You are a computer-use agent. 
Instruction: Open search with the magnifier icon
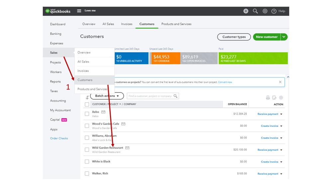point(255,11)
